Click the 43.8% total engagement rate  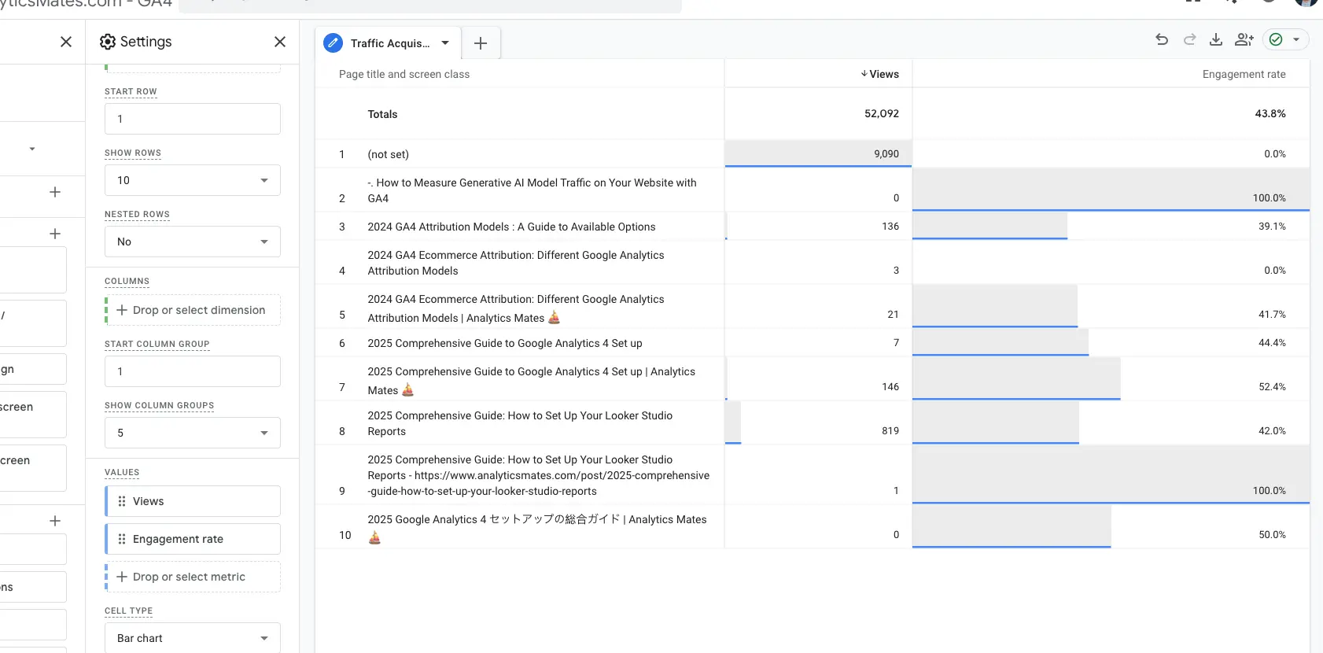[x=1270, y=113]
